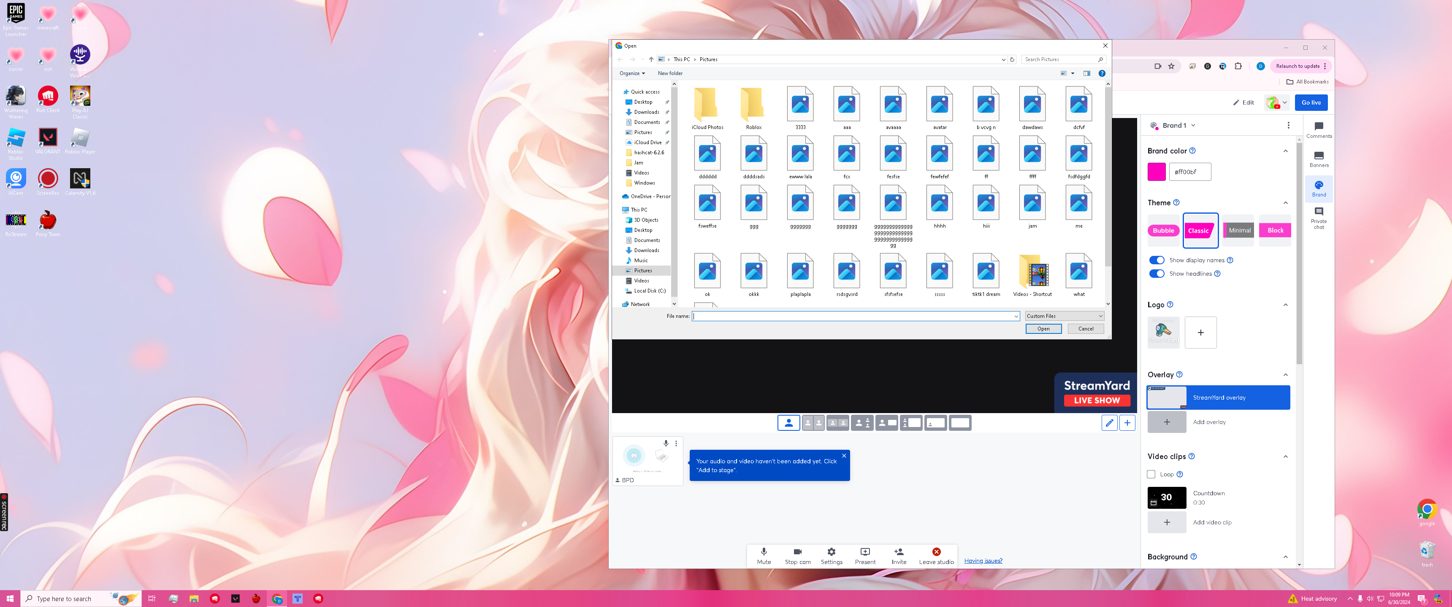Open the Private chat tab
Image resolution: width=1452 pixels, height=607 pixels.
coord(1319,218)
